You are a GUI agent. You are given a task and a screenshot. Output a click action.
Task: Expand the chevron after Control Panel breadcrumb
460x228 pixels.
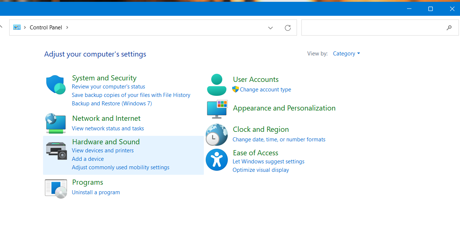[67, 28]
